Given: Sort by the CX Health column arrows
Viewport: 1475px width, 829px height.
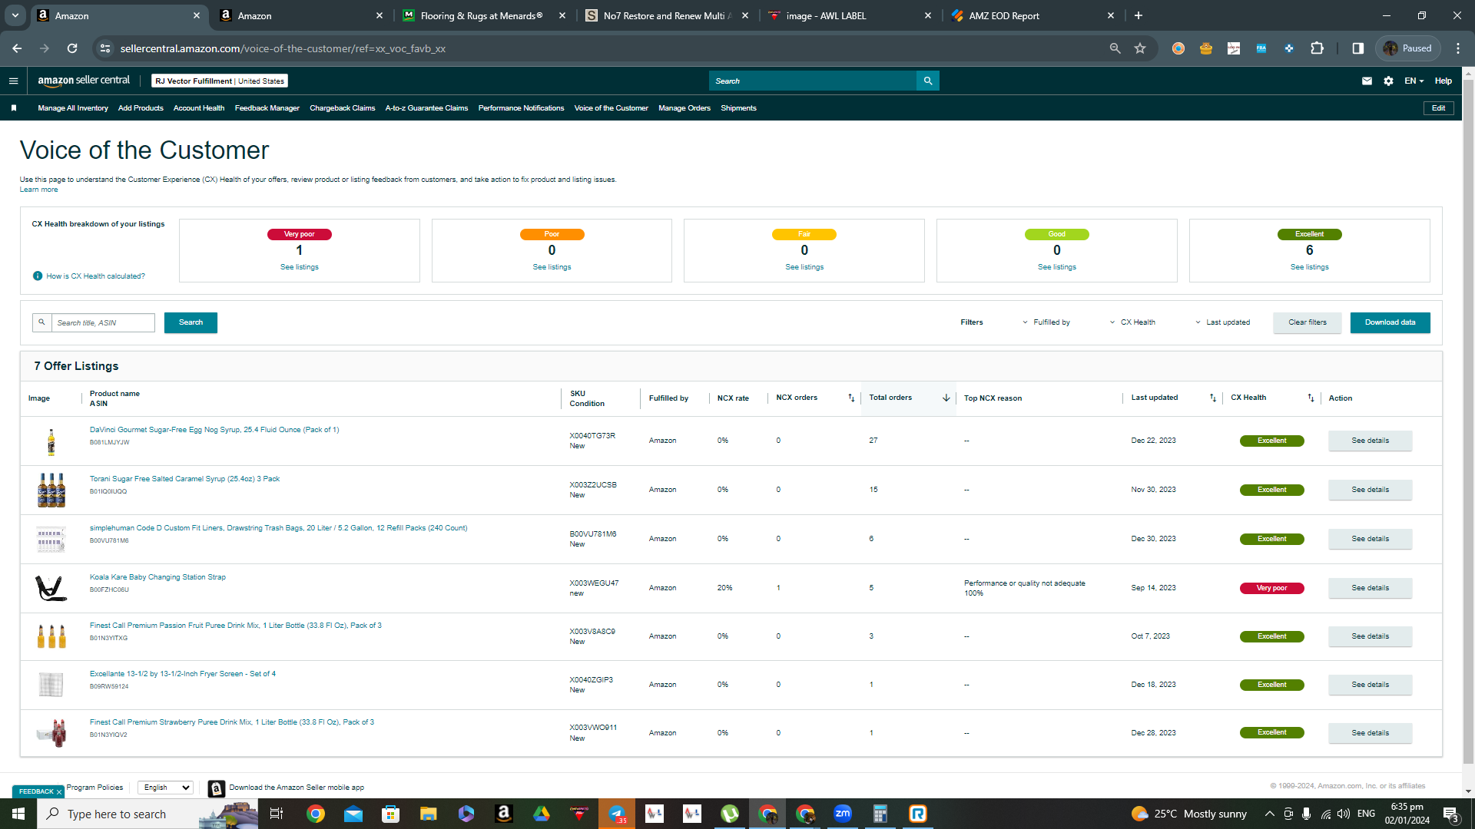Looking at the screenshot, I should pyautogui.click(x=1311, y=398).
